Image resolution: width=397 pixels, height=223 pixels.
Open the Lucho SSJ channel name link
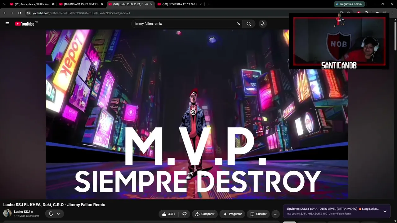pyautogui.click(x=22, y=212)
